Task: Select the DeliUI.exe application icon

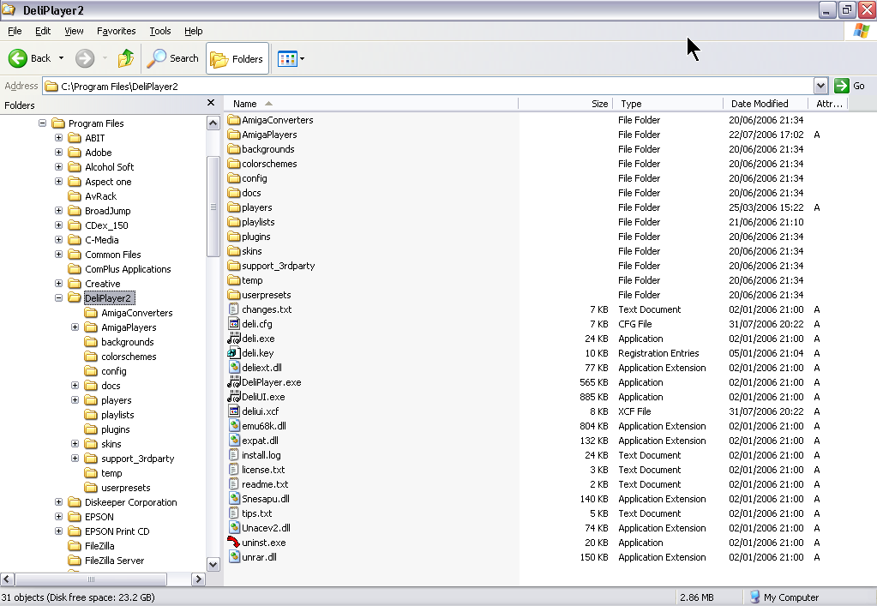Action: pyautogui.click(x=234, y=397)
